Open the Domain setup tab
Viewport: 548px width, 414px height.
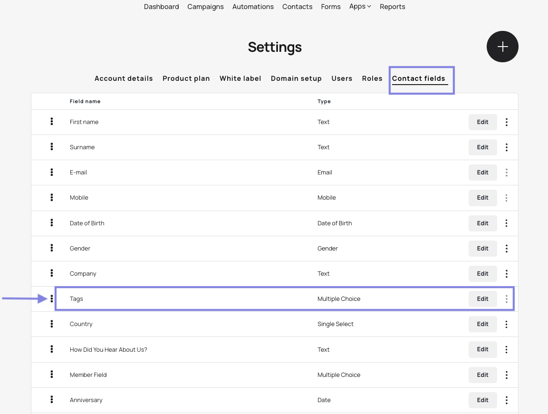[296, 78]
